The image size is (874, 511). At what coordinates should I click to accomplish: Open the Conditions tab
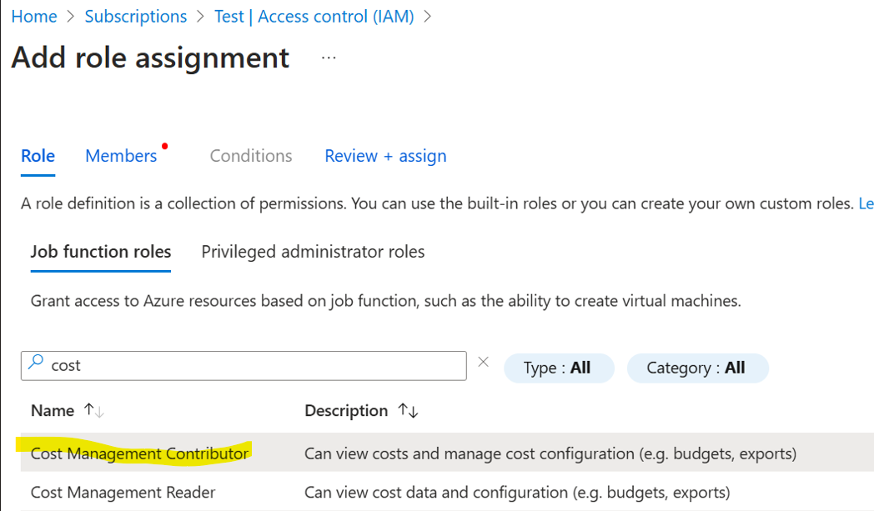pos(251,156)
